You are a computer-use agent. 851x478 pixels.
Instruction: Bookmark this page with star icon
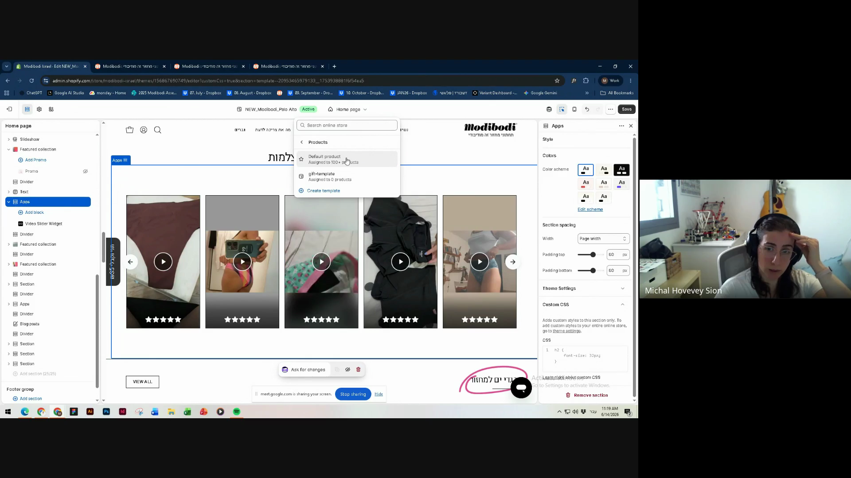557,81
